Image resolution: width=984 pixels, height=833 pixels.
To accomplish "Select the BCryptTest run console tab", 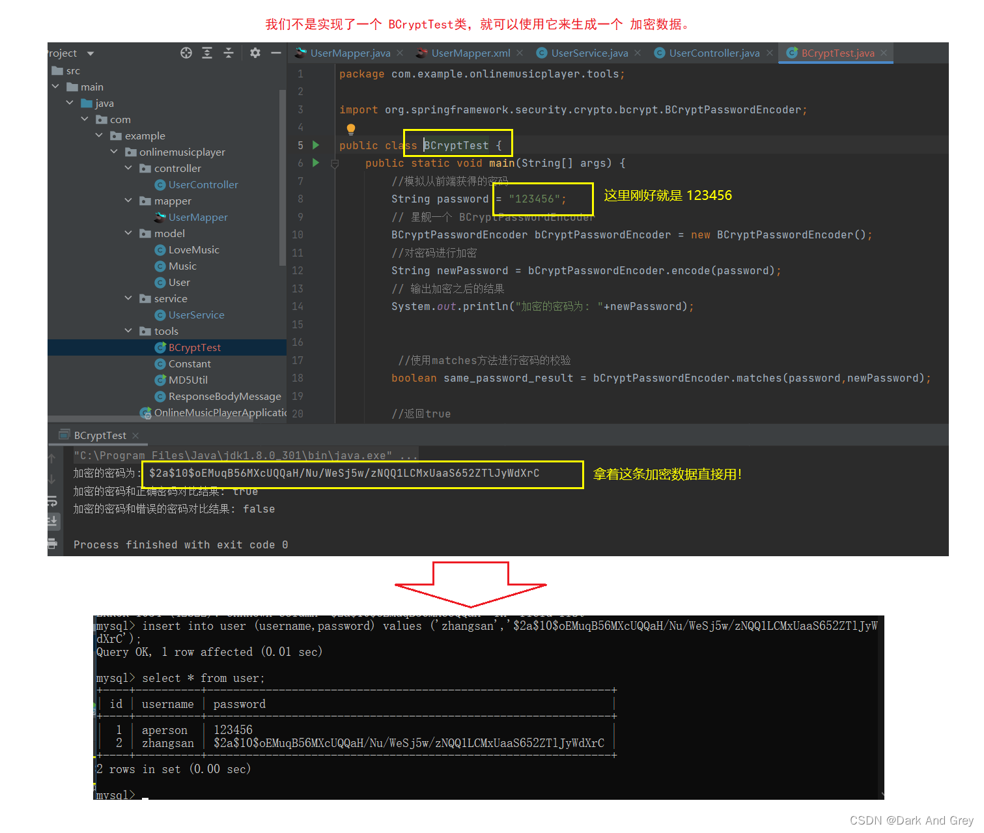I will pos(100,435).
